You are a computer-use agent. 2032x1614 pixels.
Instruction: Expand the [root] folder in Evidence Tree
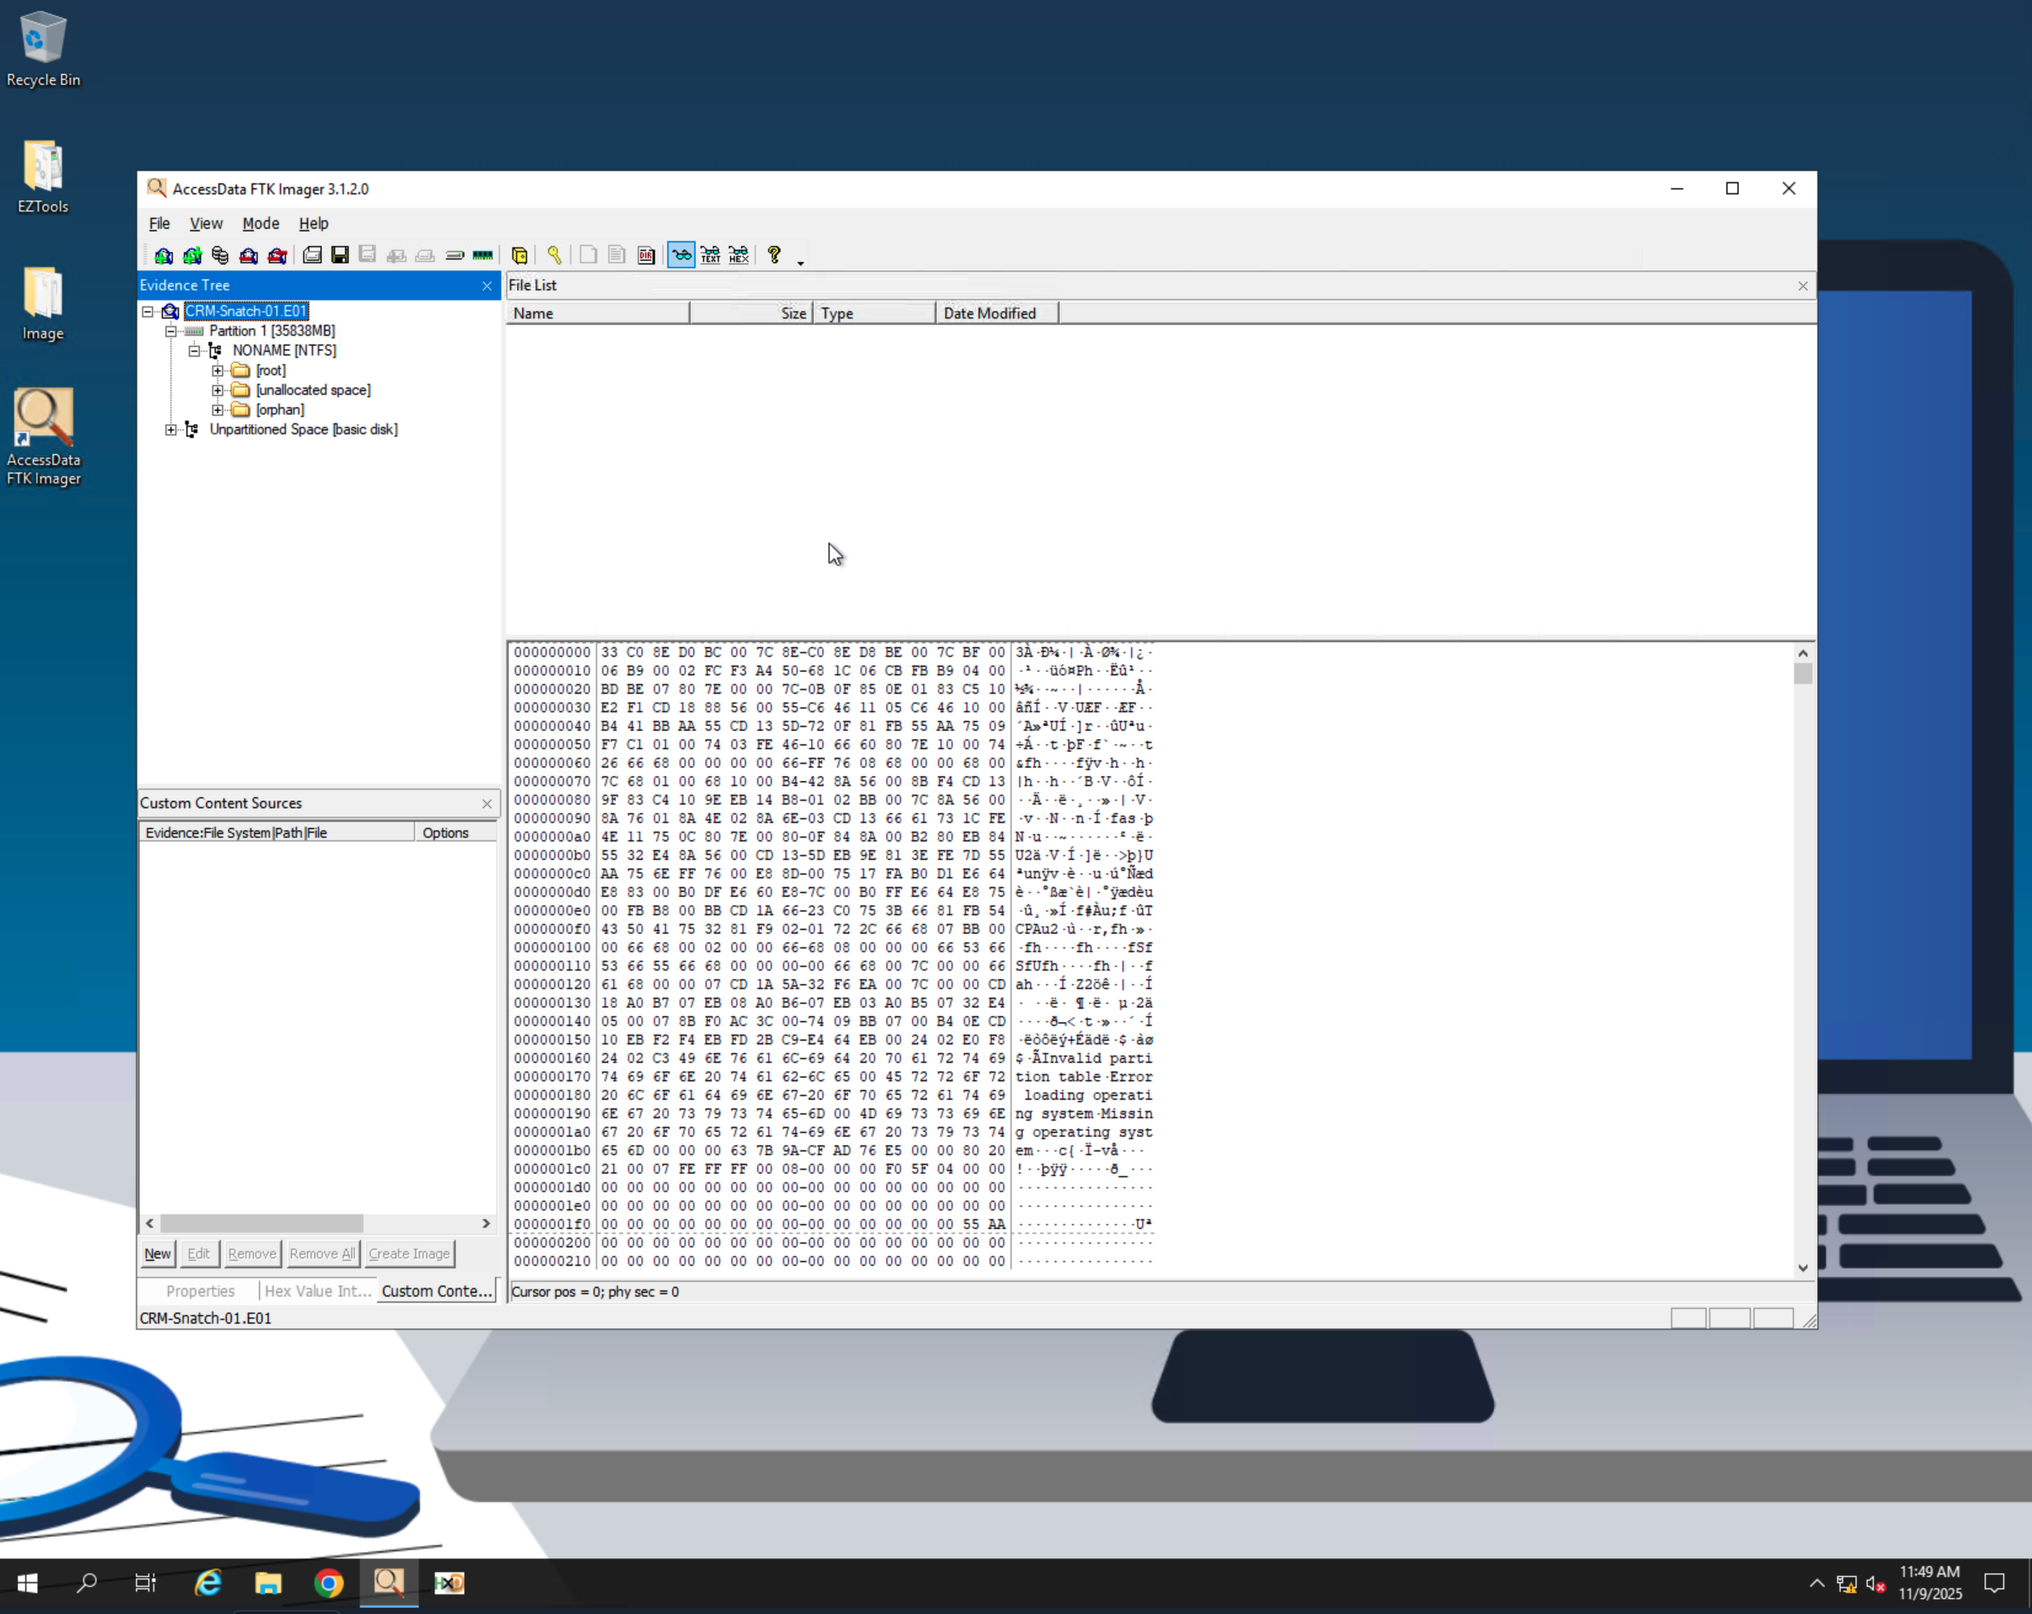click(218, 370)
